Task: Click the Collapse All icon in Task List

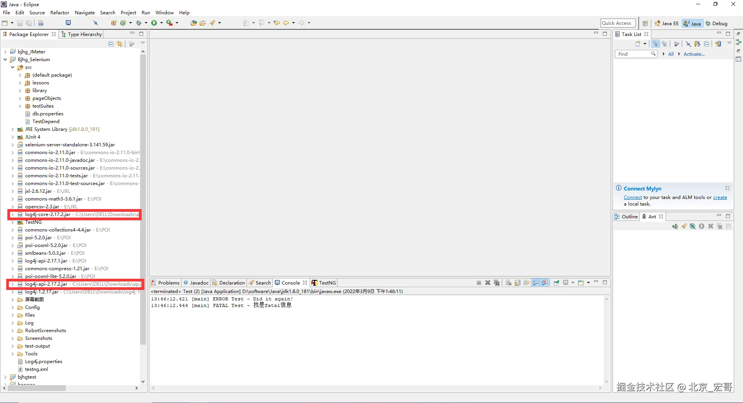Action: point(707,44)
